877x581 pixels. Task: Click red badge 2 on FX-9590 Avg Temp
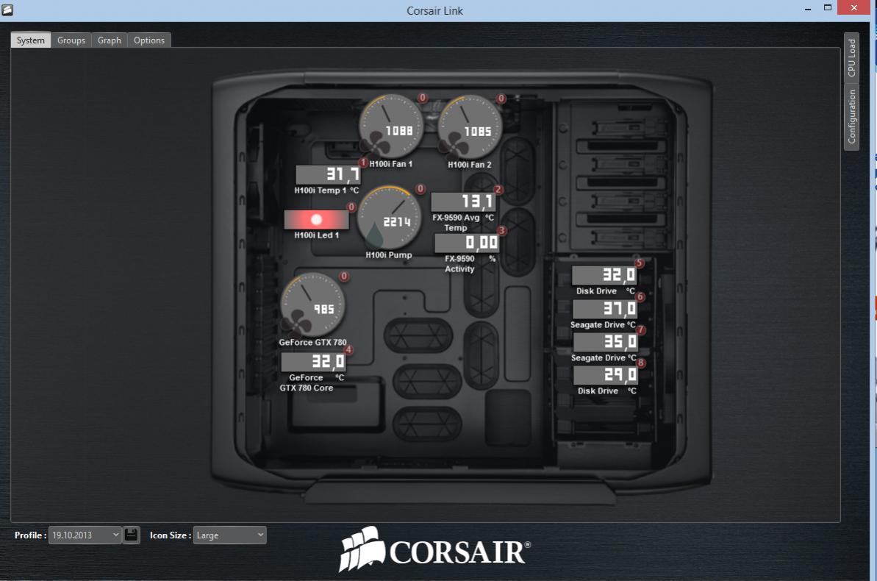[498, 190]
